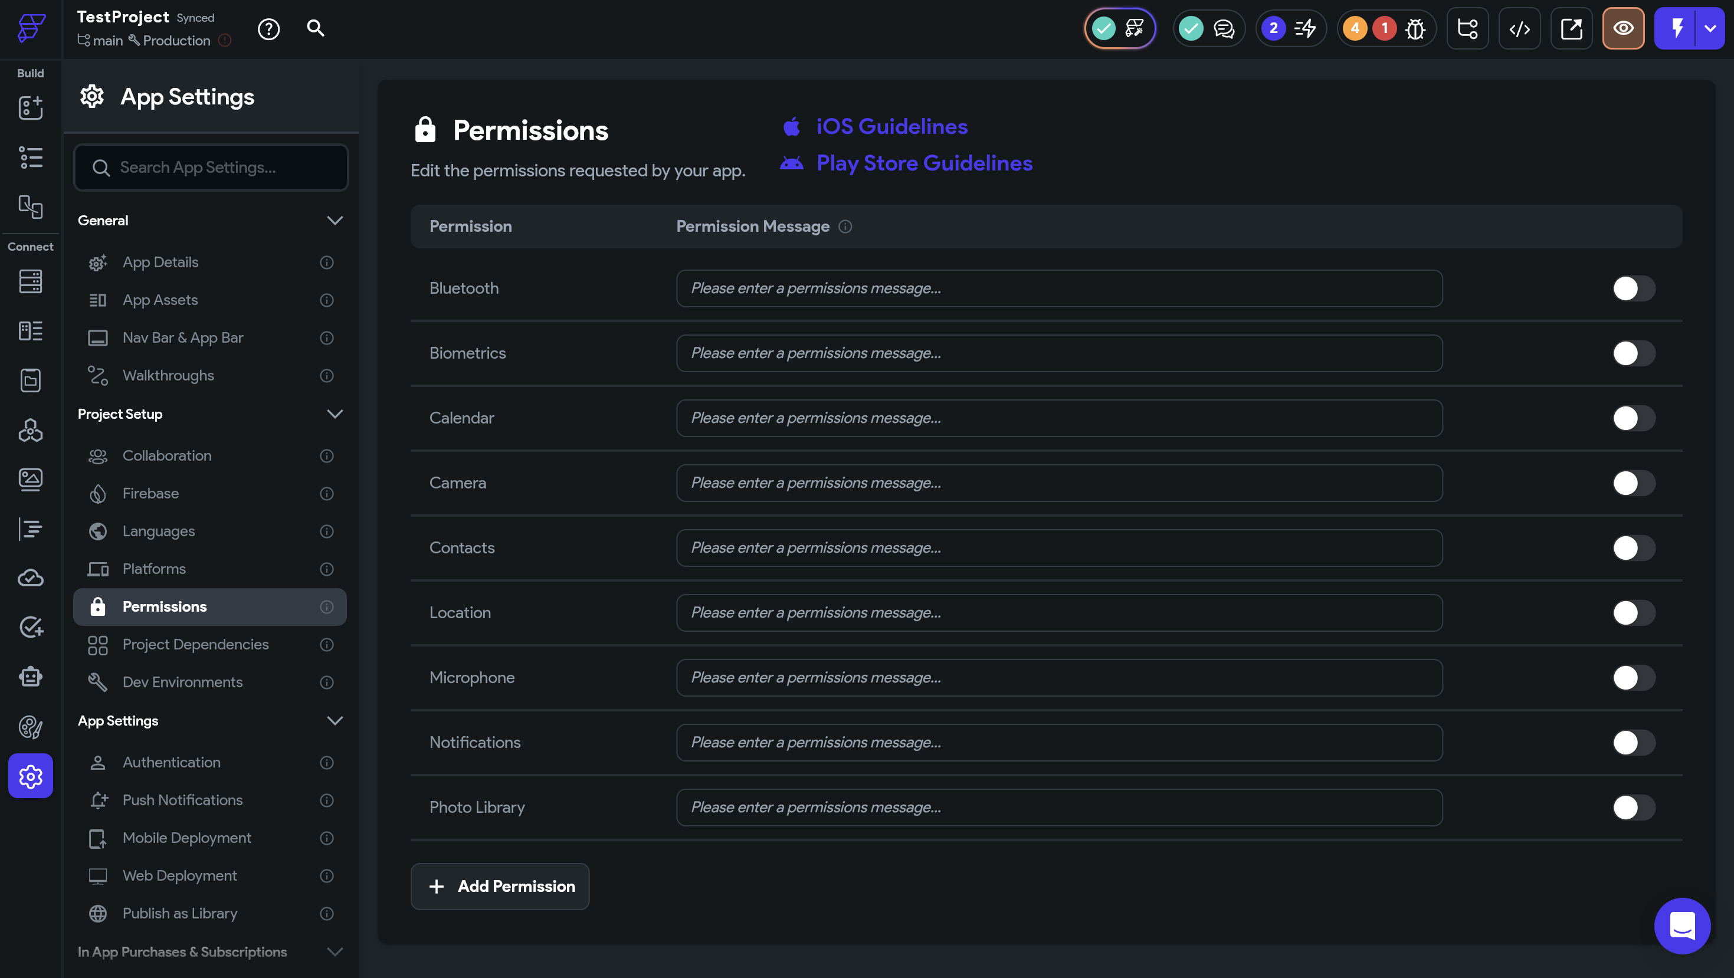Open the project search magnifier icon
Screen dimensions: 1734x978
click(x=315, y=28)
